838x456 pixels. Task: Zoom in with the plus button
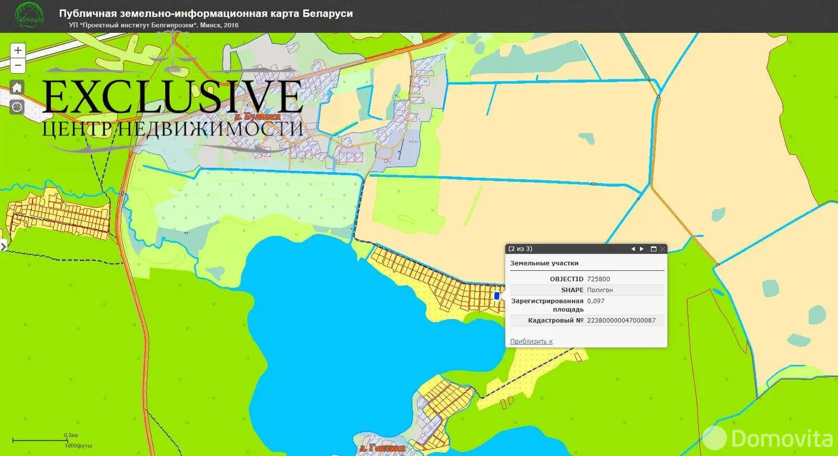(x=18, y=50)
